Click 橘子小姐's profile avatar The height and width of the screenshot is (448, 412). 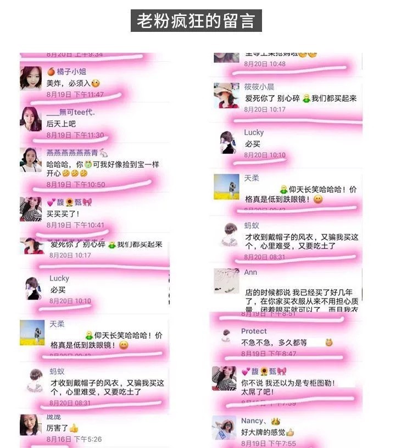click(x=31, y=78)
